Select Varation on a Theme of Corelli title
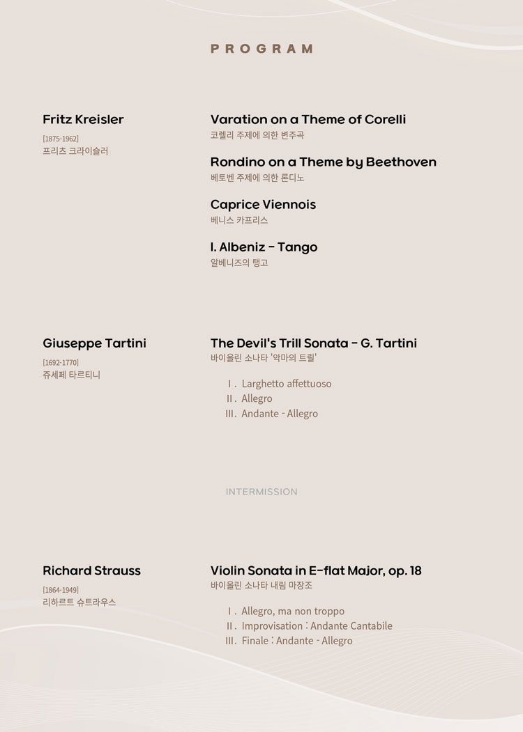523x732 pixels. pyautogui.click(x=308, y=120)
